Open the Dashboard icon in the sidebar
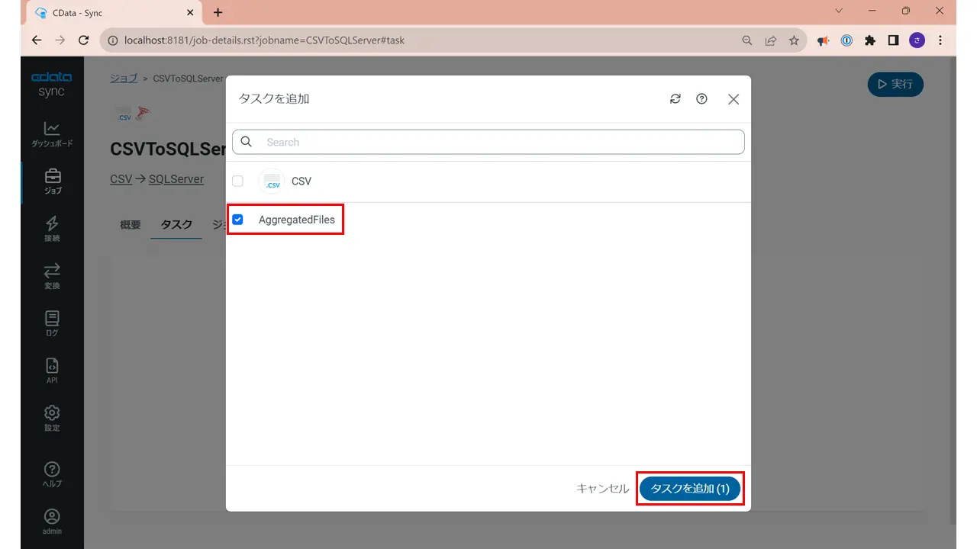 (x=52, y=129)
